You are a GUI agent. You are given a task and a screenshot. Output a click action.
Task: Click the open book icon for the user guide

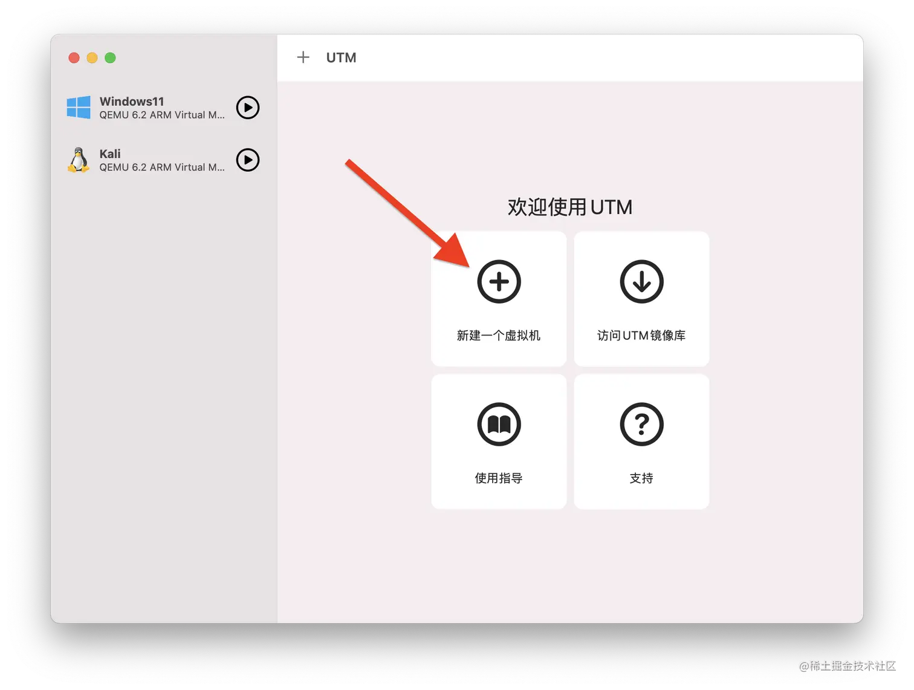coord(499,425)
